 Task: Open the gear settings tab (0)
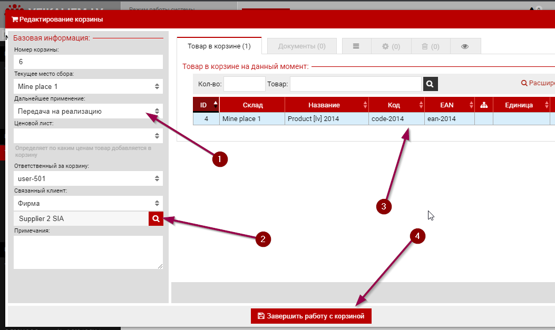pyautogui.click(x=391, y=46)
